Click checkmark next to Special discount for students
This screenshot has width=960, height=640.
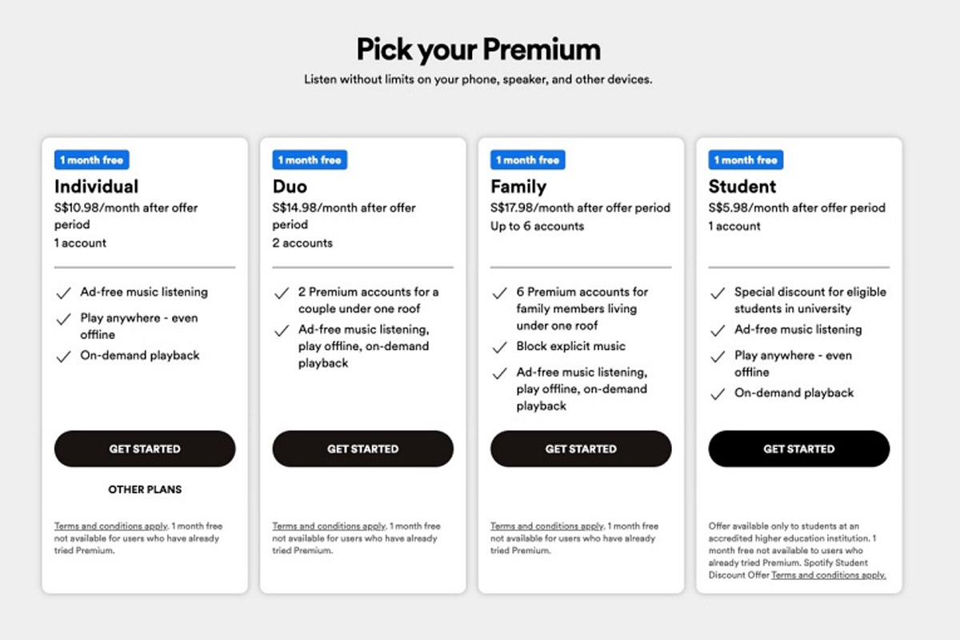tap(718, 294)
